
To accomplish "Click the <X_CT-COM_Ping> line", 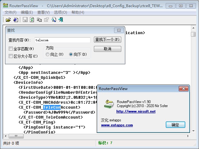I will coord(37,122).
